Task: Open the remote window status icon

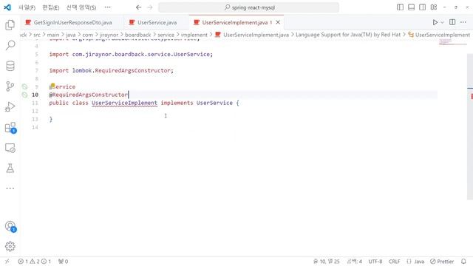Action: click(7, 261)
